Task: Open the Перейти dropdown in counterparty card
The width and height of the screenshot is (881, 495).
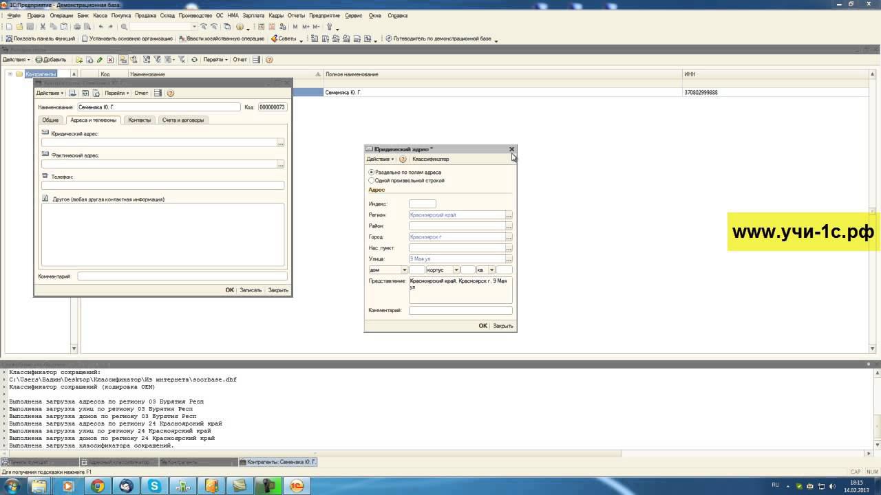Action: [116, 93]
